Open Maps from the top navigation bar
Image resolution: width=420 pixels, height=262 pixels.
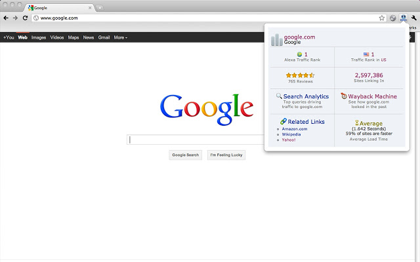(73, 37)
